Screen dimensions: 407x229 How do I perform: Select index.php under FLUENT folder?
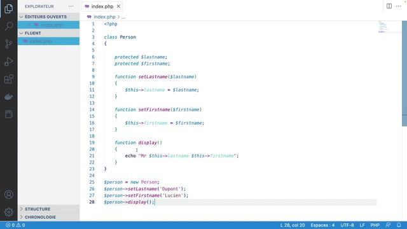[x=48, y=41]
